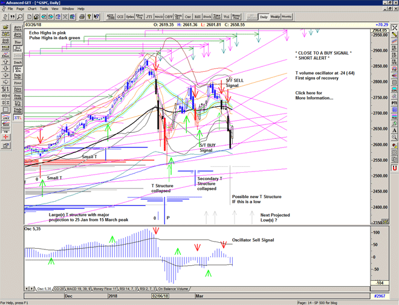Switch to the MACD 19, 39, 9 tab
The image size is (399, 305).
(80, 289)
